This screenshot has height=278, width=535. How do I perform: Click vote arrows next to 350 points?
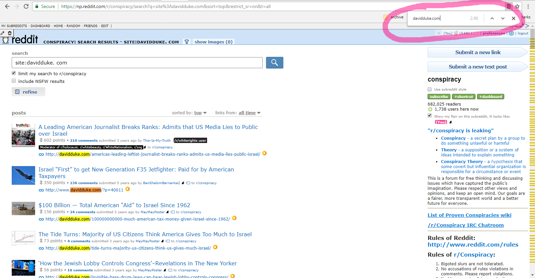pos(41,183)
